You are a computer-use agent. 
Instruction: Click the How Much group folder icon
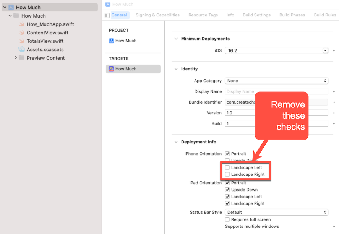click(x=16, y=16)
